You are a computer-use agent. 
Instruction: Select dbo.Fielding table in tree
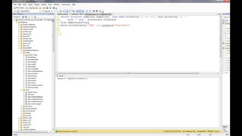tap(32, 62)
